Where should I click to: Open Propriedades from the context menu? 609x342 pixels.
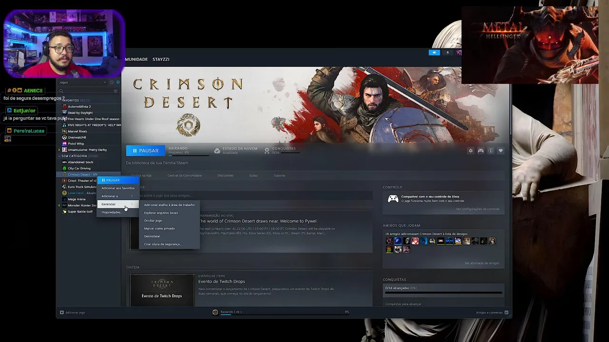point(118,212)
